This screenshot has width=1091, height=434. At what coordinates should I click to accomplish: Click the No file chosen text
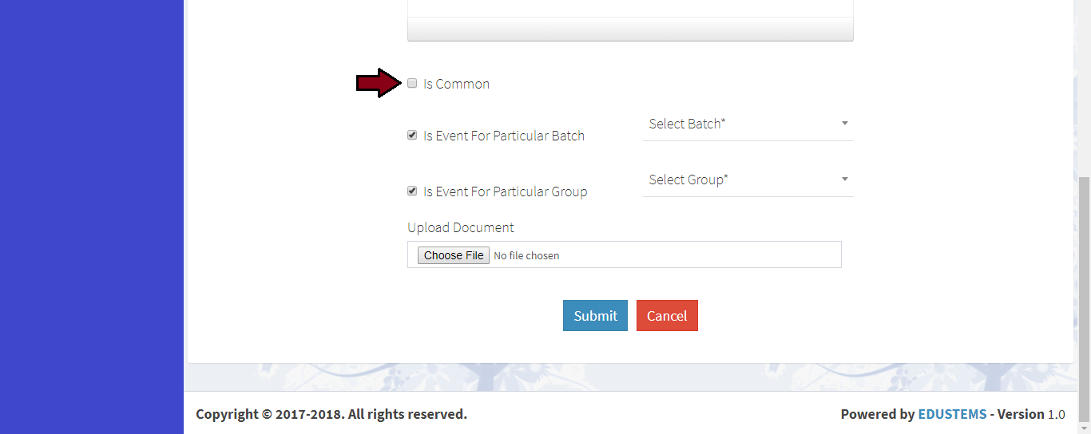coord(526,256)
